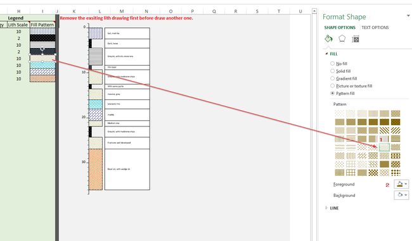412x241 pixels.
Task: Open the Foreground color dropdown
Action: [x=401, y=184]
